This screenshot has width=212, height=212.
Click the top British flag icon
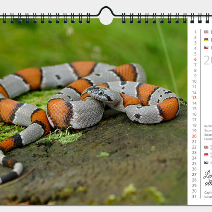206,32
